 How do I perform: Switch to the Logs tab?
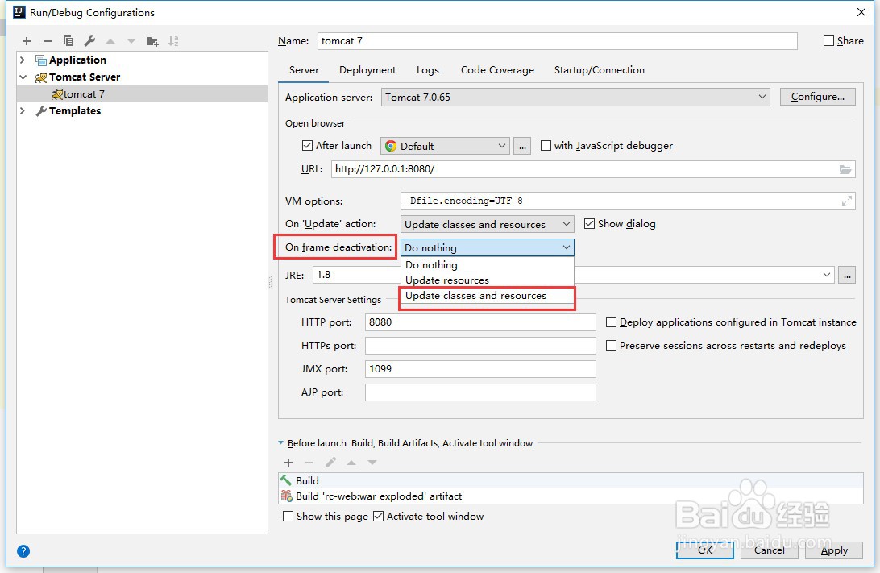tap(428, 70)
